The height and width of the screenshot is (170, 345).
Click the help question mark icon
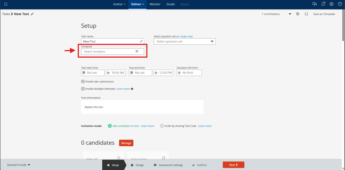point(340,4)
